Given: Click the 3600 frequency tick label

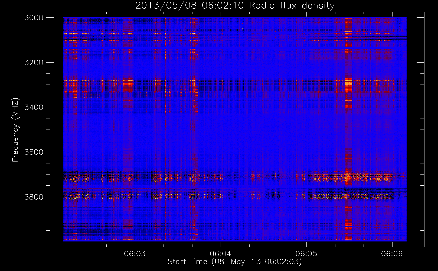Looking at the screenshot, I should pyautogui.click(x=34, y=152).
